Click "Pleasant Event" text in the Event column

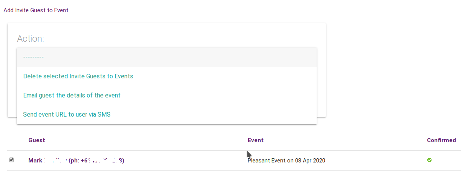[265, 161]
